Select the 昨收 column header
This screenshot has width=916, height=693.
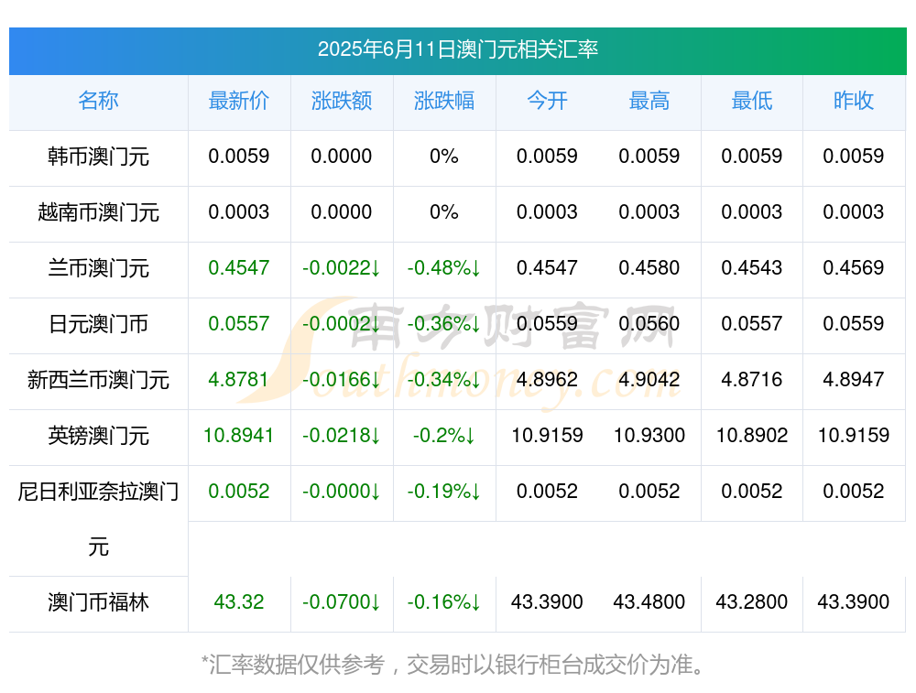click(x=854, y=101)
